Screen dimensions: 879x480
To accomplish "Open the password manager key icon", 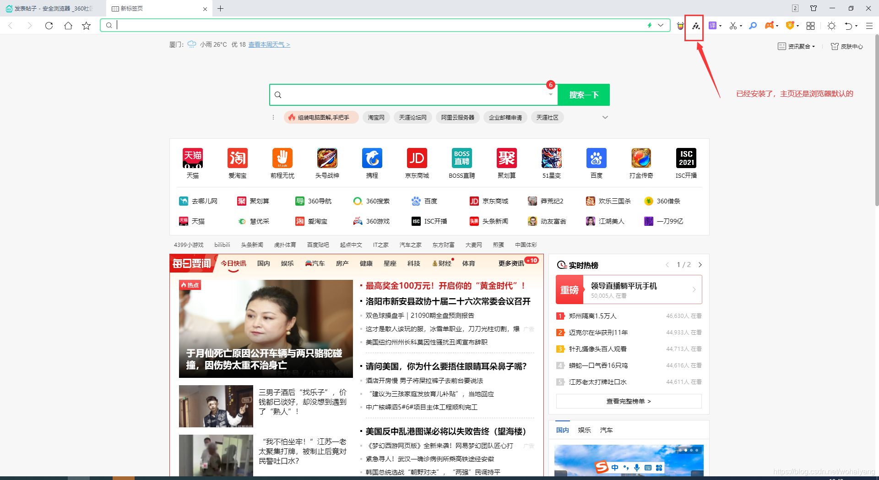I will 752,26.
